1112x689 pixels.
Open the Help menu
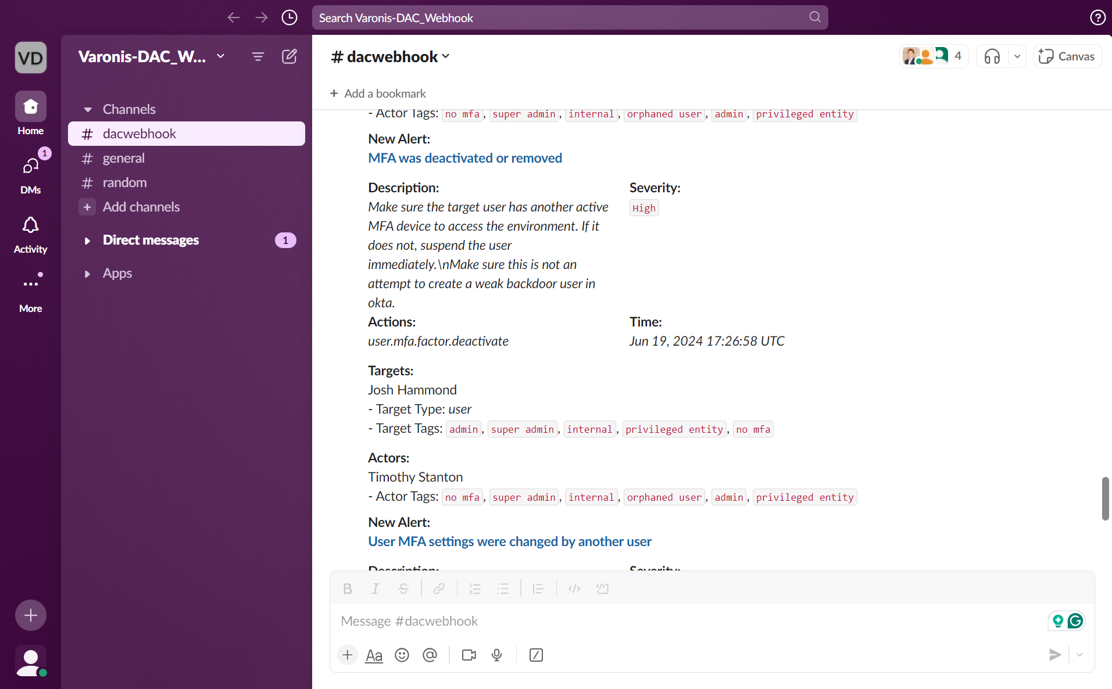click(1098, 17)
